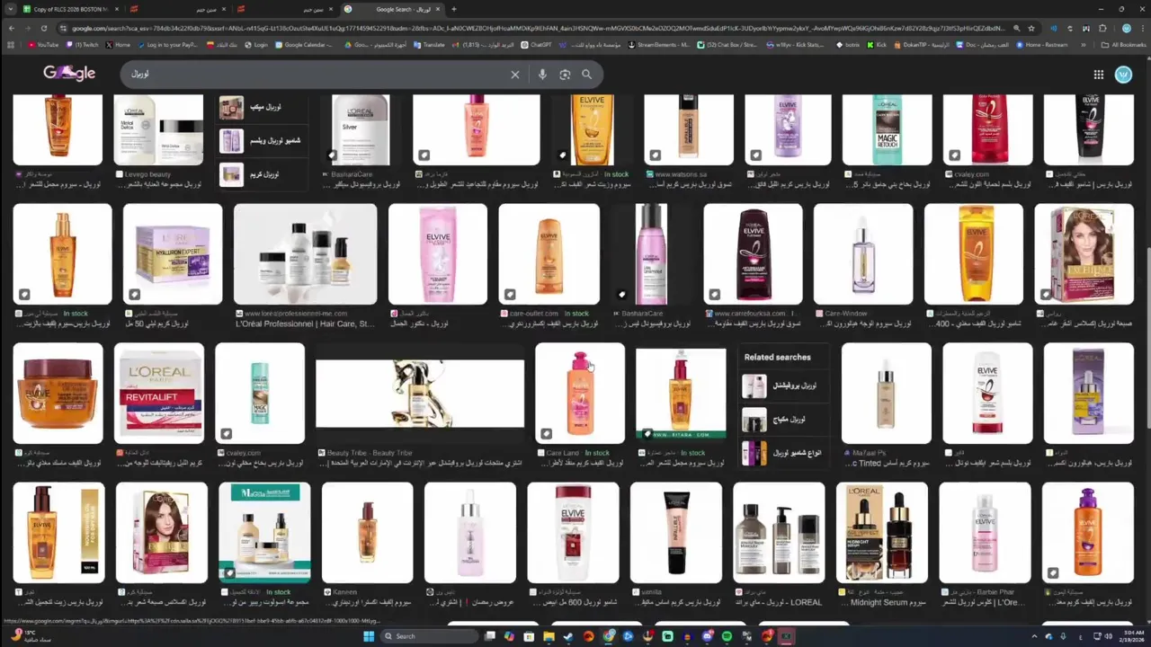Open the Care-Window source link
Image resolution: width=1151 pixels, height=647 pixels.
845,314
